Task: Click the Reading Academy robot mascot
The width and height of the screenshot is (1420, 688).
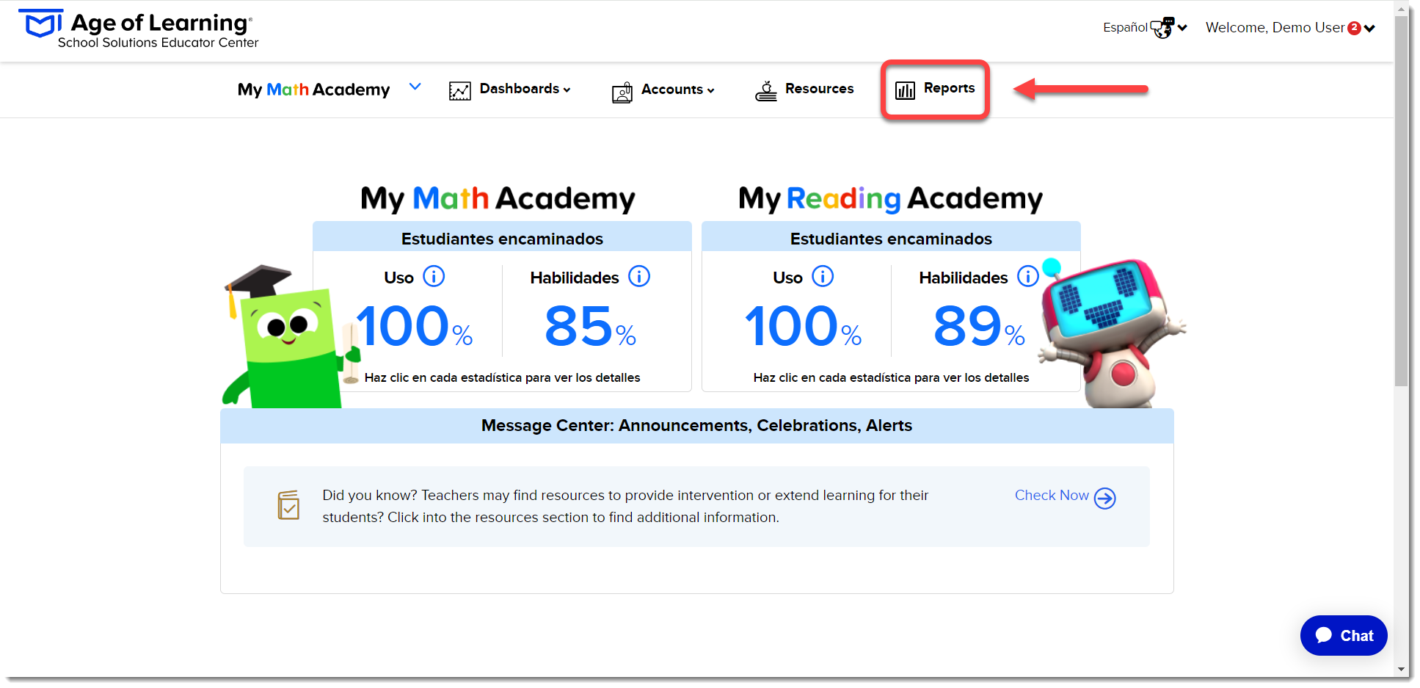Action: [x=1112, y=334]
